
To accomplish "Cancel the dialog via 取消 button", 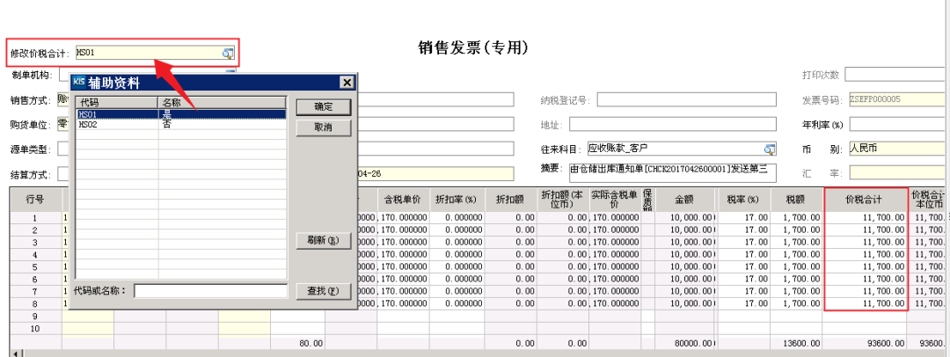I will 324,127.
